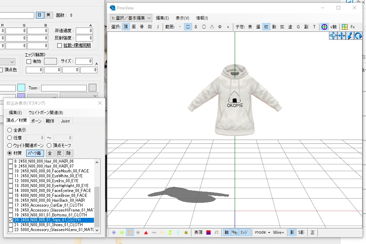Viewport: 366px width, 244px height.
Task: Toggle green vertex display icon in bottom bar
Action: click(x=122, y=232)
